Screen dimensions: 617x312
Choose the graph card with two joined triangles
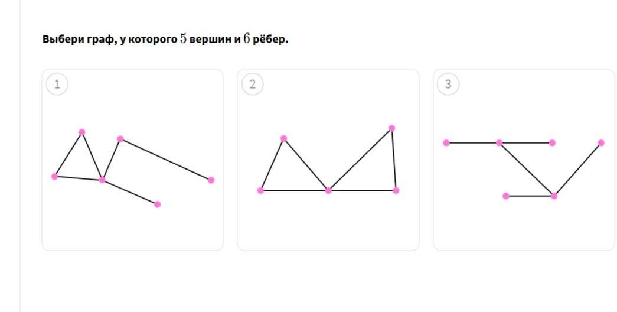[328, 160]
